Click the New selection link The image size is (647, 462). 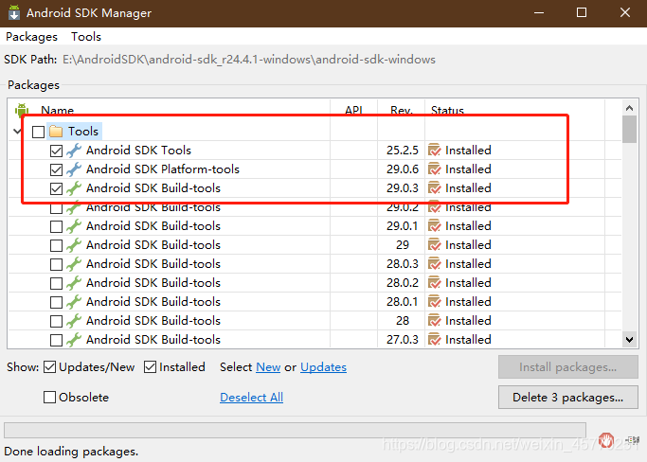pyautogui.click(x=268, y=367)
